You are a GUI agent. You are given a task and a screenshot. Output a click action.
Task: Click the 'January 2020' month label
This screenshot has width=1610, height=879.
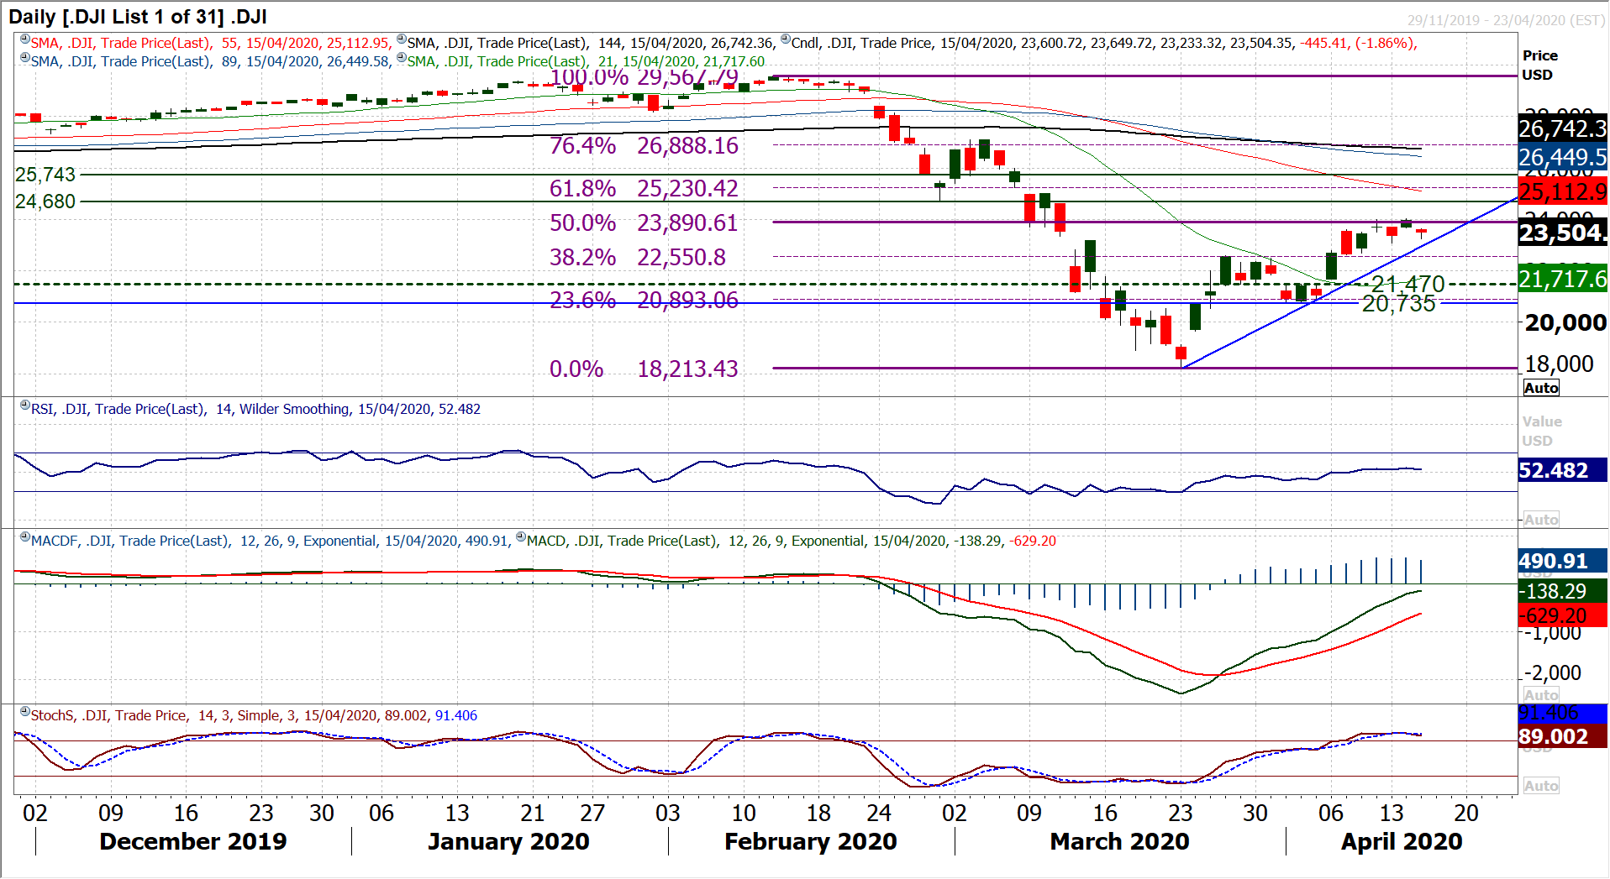[x=508, y=841]
